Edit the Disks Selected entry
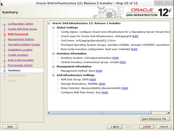 point(125,88)
